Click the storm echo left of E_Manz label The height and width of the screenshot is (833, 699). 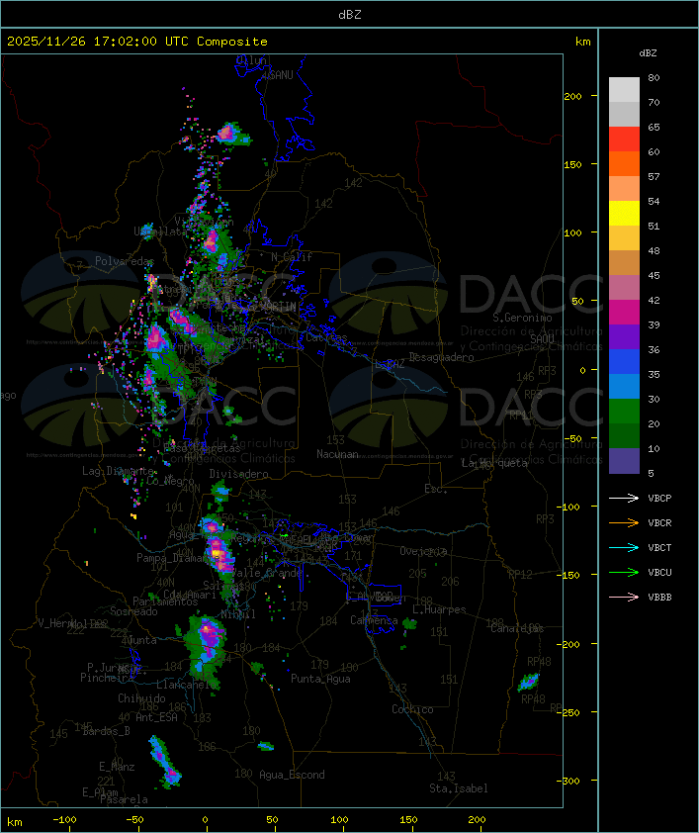164,761
